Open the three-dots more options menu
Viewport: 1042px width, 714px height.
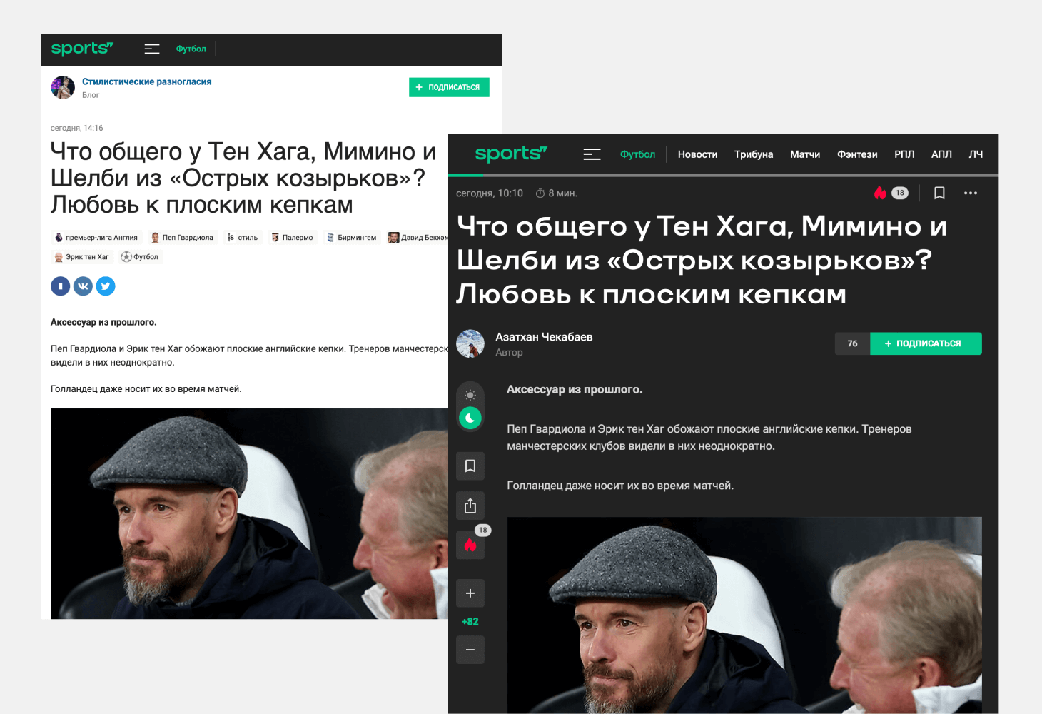(x=971, y=193)
